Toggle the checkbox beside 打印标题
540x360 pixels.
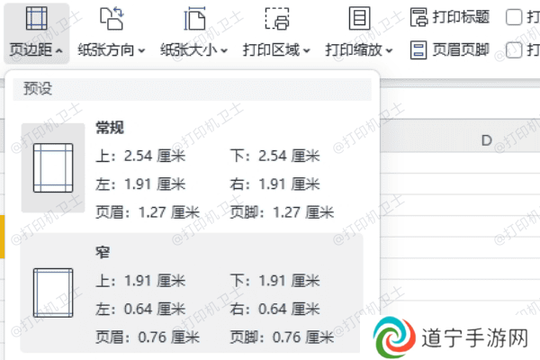(514, 17)
